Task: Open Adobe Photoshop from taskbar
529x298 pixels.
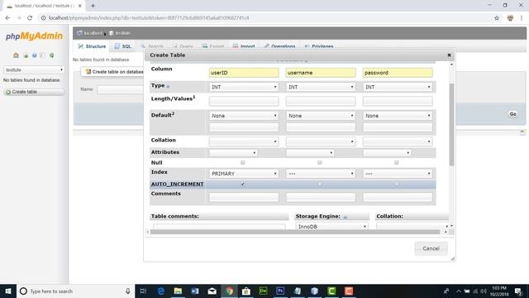Action: coord(280,291)
